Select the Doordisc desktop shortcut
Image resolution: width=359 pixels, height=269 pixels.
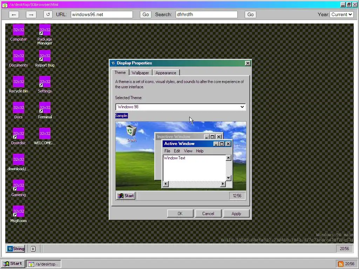tap(19, 136)
